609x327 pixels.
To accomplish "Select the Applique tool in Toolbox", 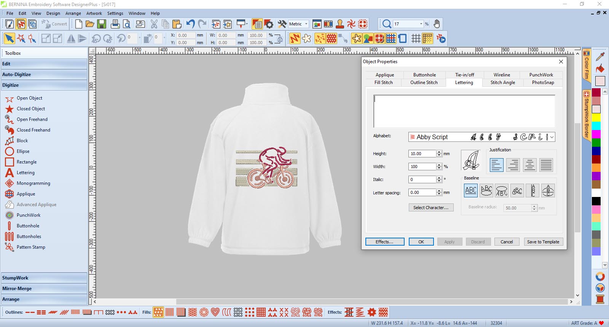I will (x=20, y=194).
